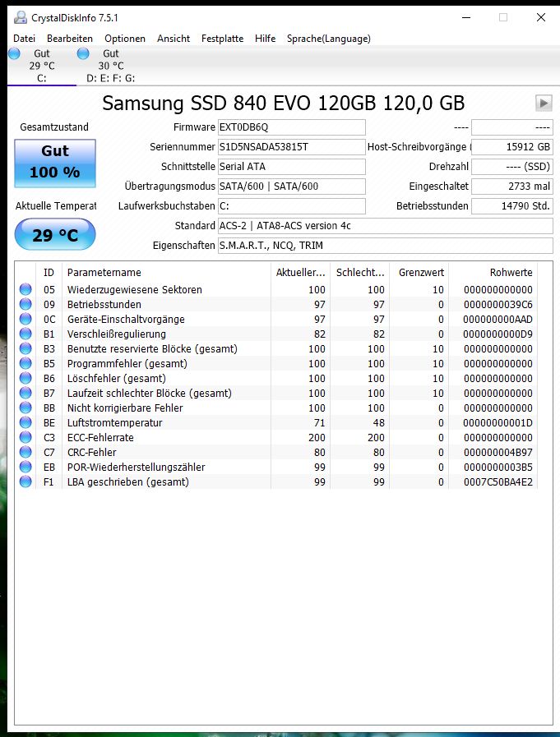The height and width of the screenshot is (737, 560).
Task: Click the CrystalDiskInfo app icon in title bar
Action: point(21,18)
